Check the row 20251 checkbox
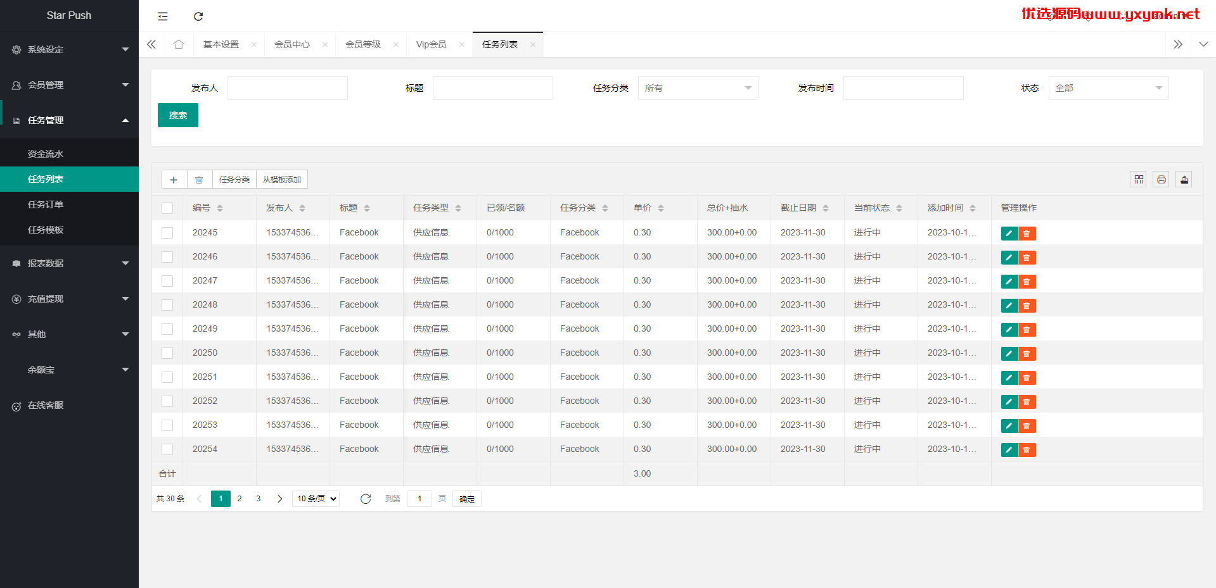Image resolution: width=1216 pixels, height=588 pixels. 167,377
